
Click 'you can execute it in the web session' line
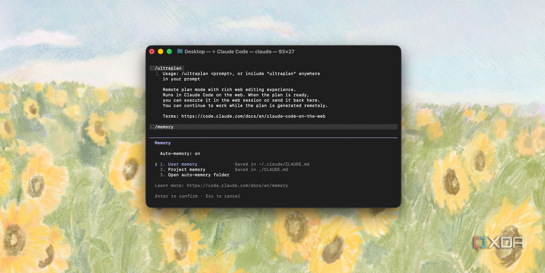(241, 100)
